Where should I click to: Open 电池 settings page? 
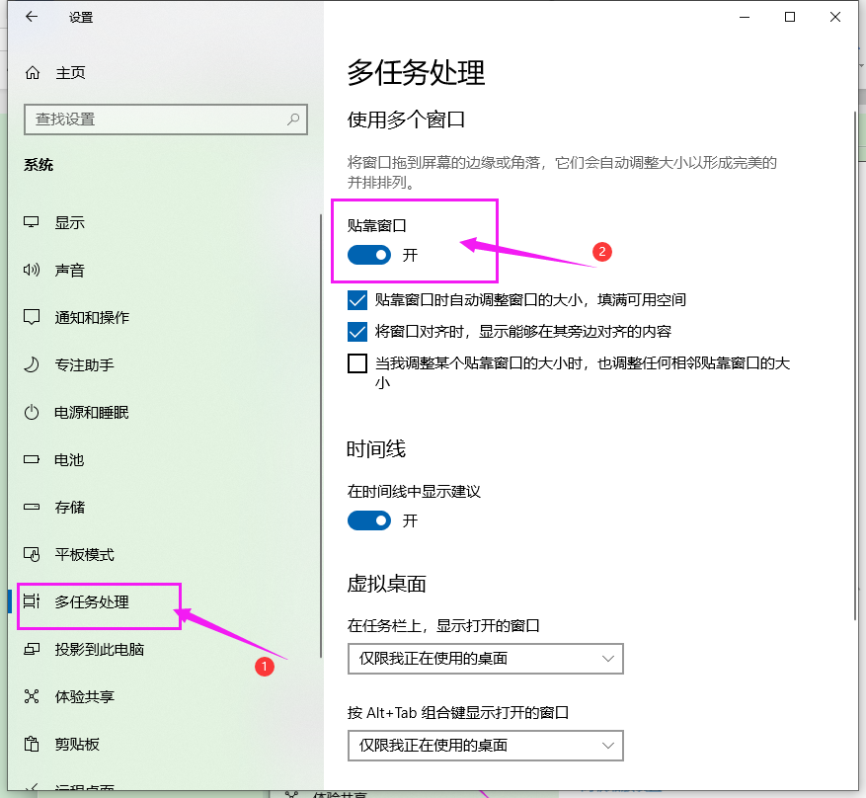[69, 460]
